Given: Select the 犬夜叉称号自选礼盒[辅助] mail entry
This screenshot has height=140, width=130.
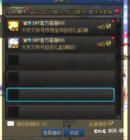Looking at the screenshot, I should click(x=61, y=43).
